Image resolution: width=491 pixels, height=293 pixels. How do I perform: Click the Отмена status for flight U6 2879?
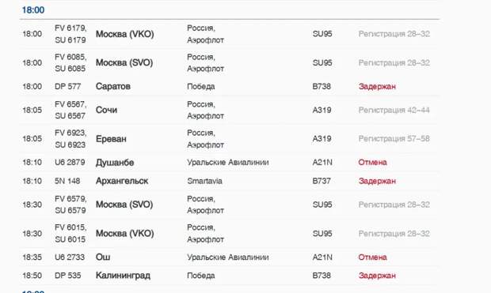[x=372, y=162]
